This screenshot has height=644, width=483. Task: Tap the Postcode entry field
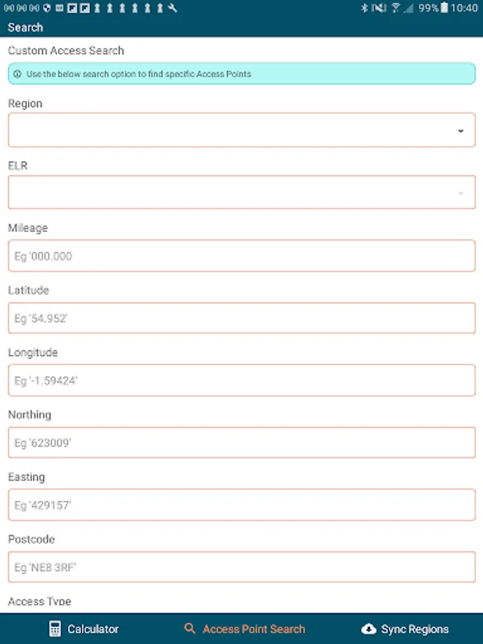(241, 567)
